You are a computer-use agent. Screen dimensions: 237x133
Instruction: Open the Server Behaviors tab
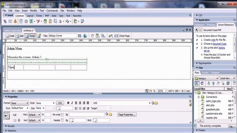coord(226,25)
